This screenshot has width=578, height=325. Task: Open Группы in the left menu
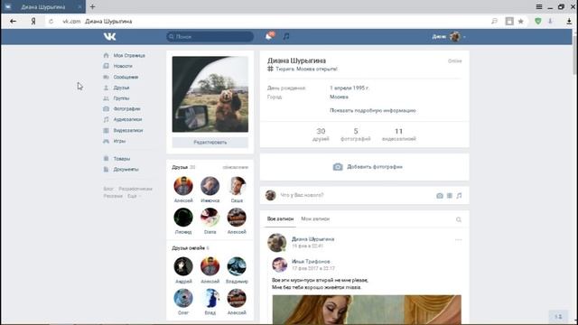point(121,98)
